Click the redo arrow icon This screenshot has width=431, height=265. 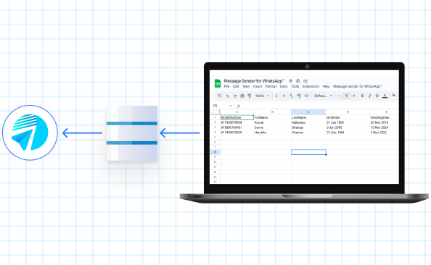click(235, 96)
